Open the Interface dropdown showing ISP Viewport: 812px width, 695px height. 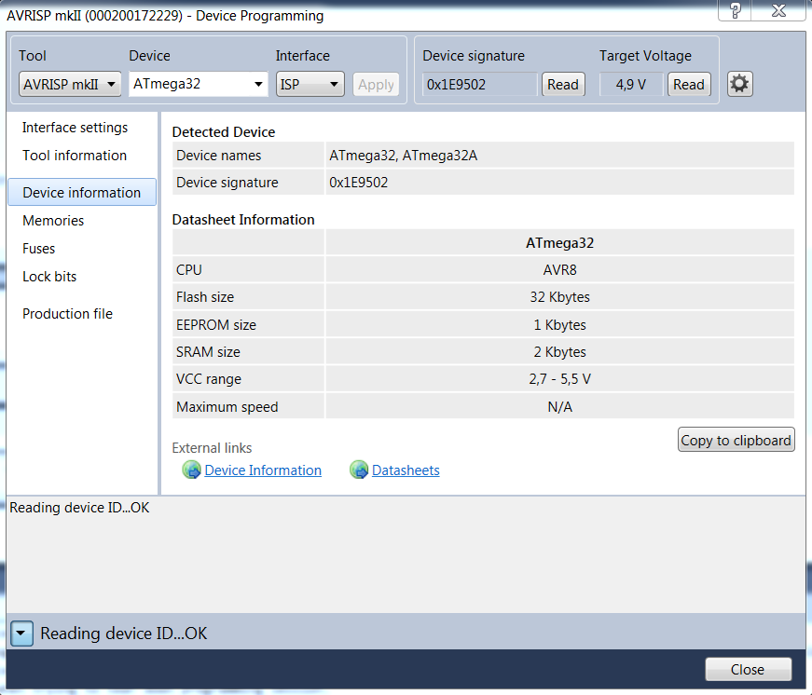coord(311,84)
